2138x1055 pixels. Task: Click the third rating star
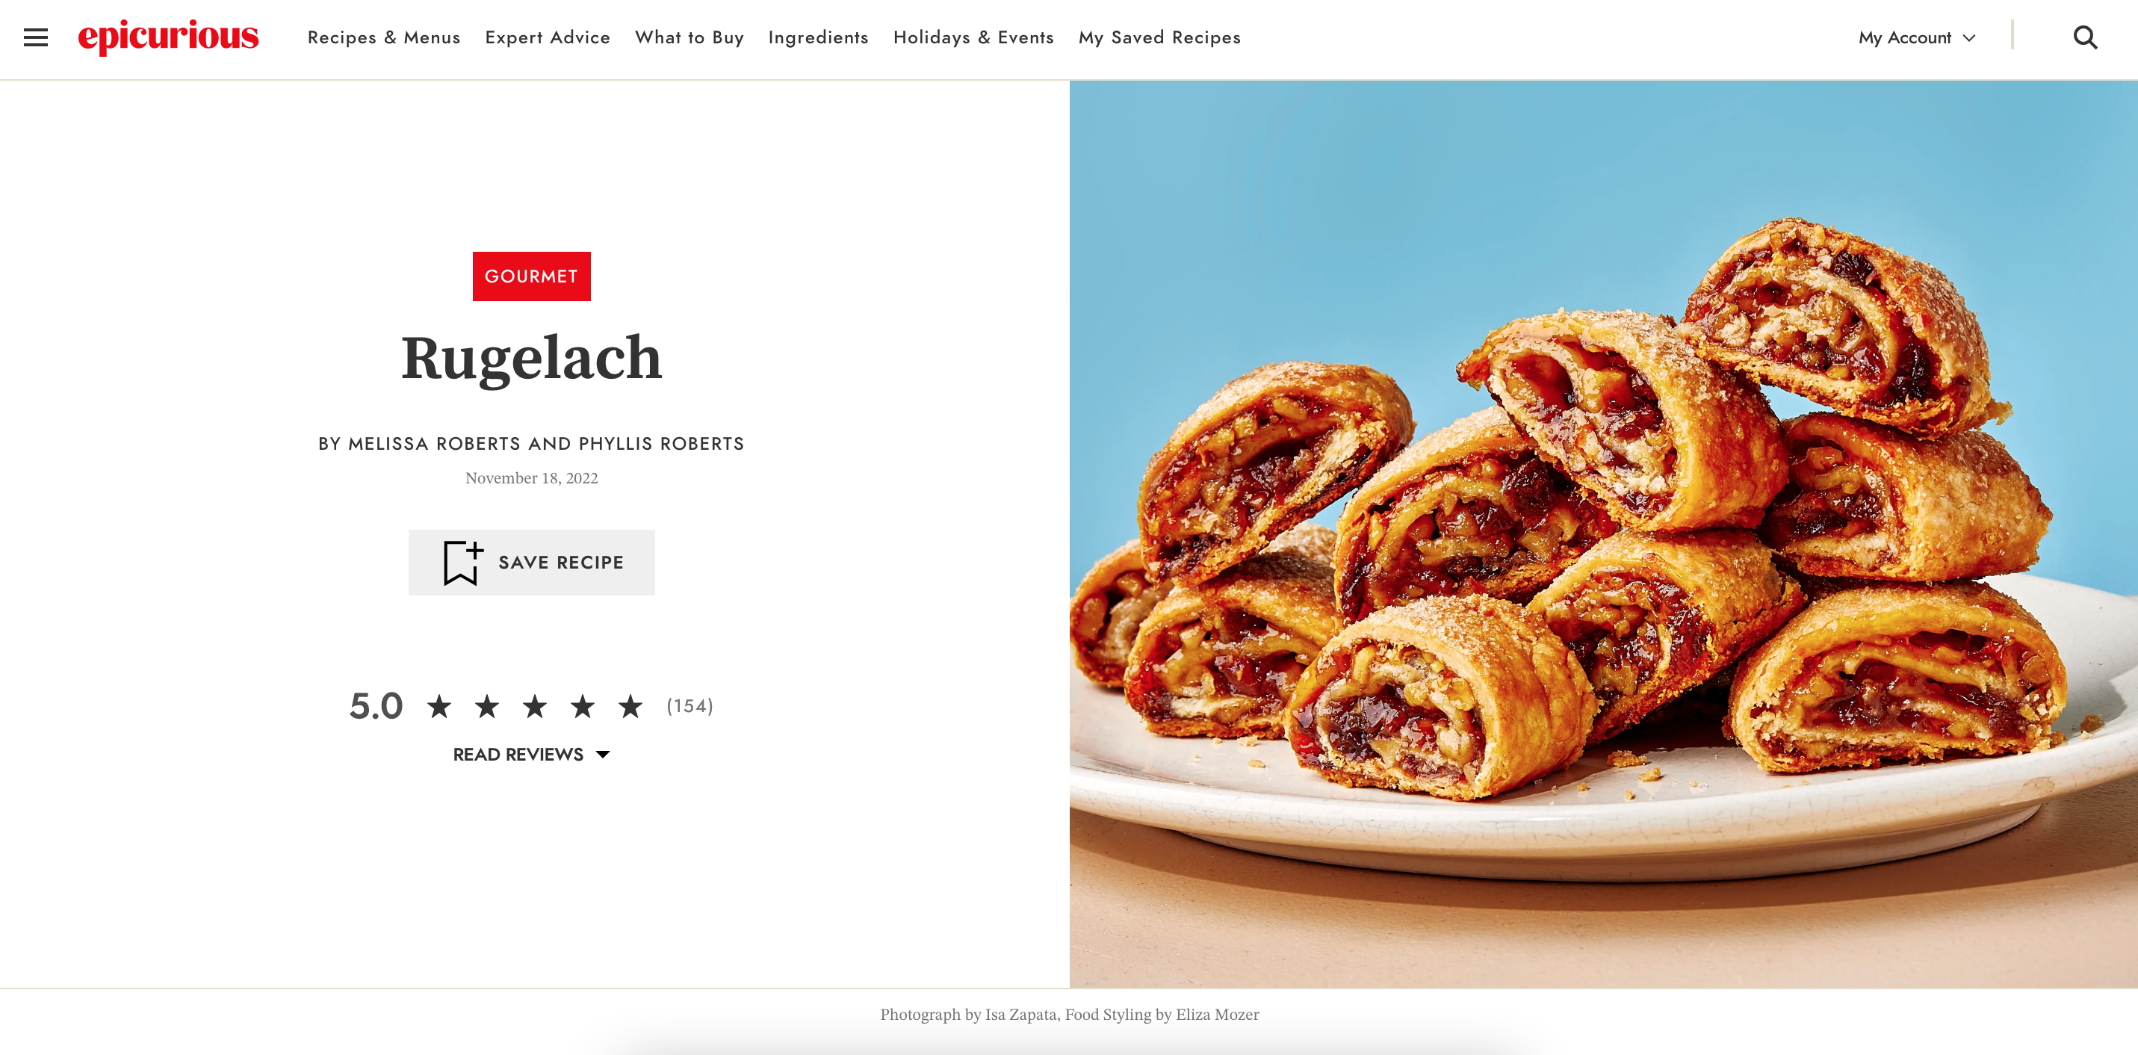click(x=535, y=706)
